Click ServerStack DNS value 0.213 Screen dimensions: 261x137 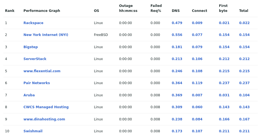pyautogui.click(x=177, y=59)
